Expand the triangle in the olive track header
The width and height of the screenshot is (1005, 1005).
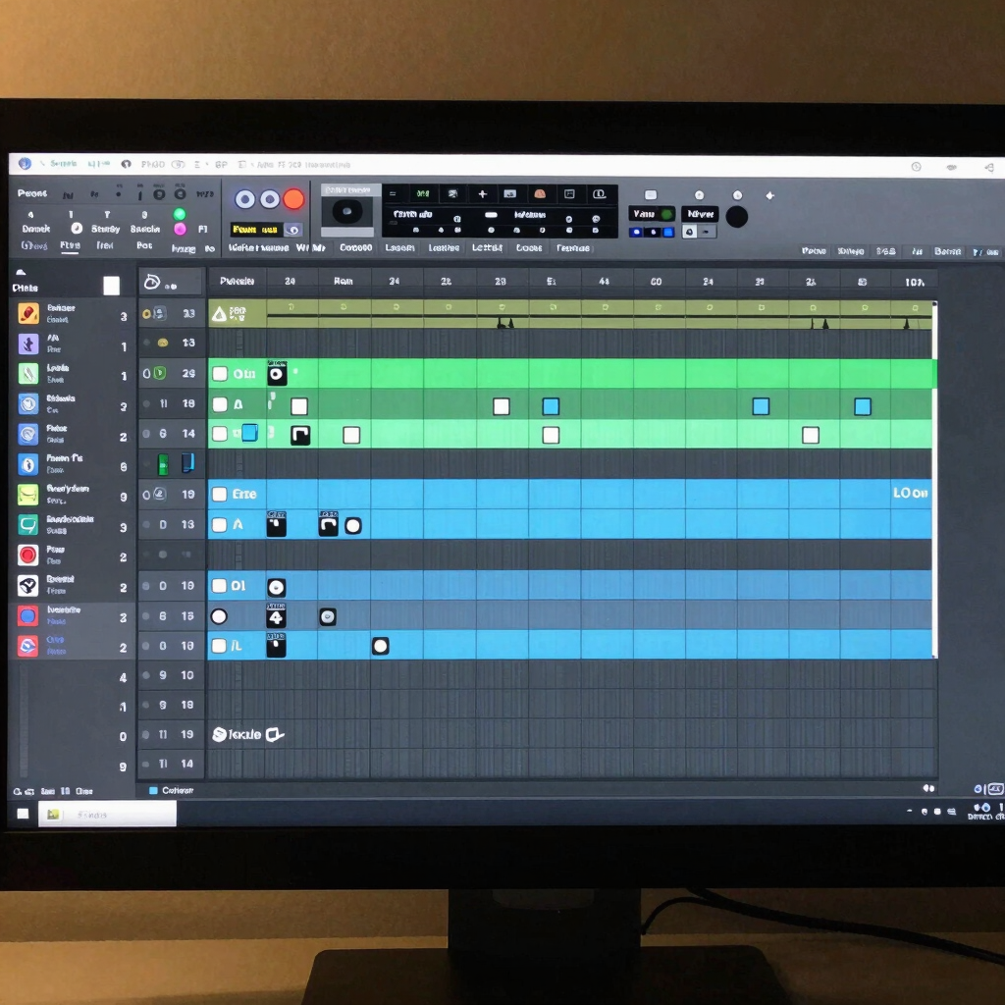click(219, 314)
